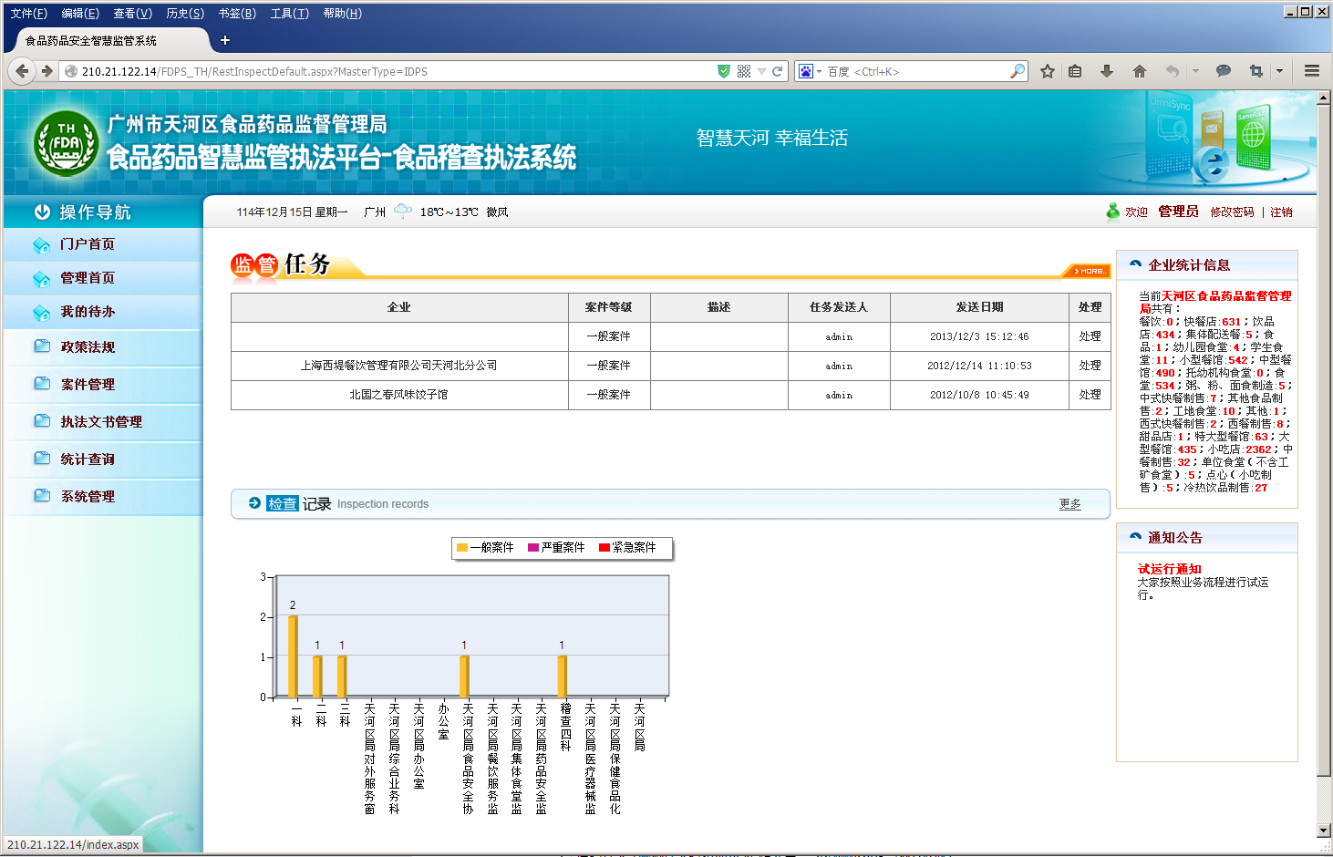Screen dimensions: 1333x857
Task: Open new tab with plus icon
Action: click(225, 40)
